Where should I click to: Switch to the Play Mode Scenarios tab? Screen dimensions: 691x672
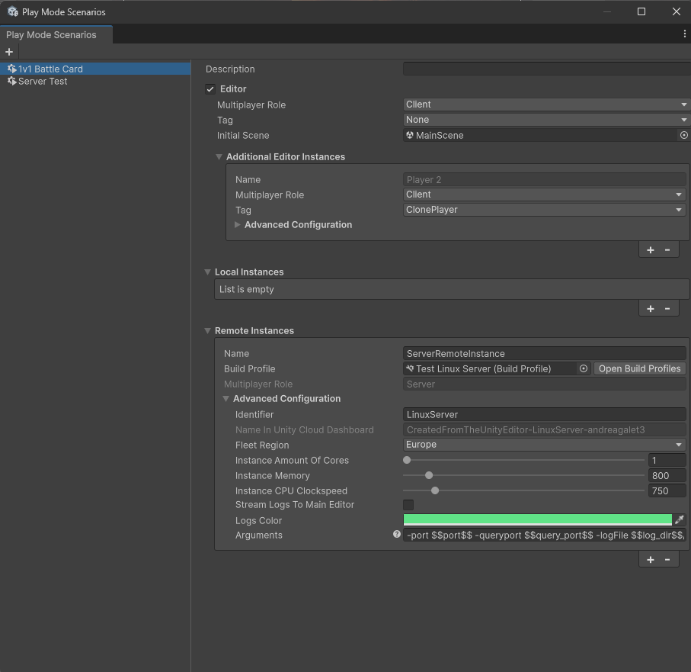coord(51,34)
